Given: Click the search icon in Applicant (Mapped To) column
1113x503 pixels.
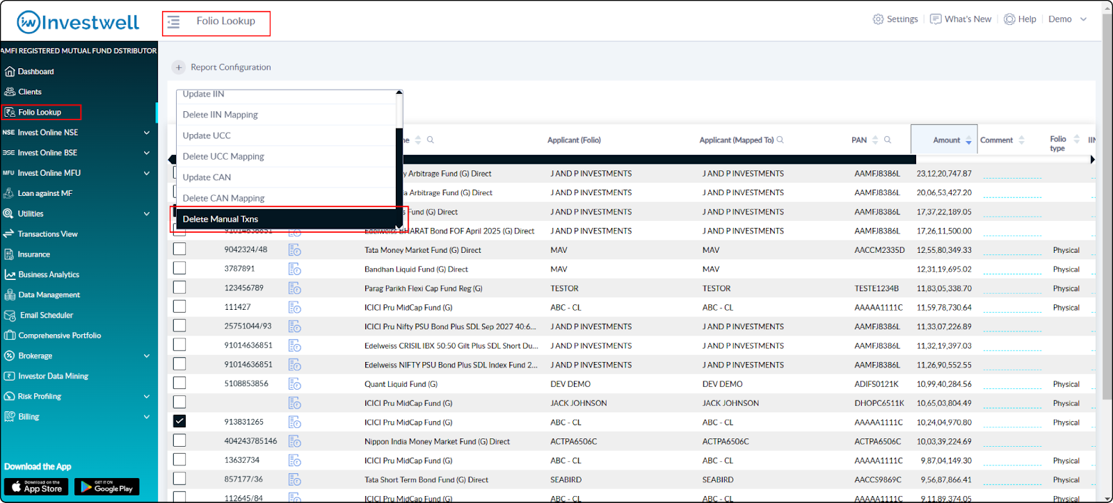Looking at the screenshot, I should (x=780, y=140).
